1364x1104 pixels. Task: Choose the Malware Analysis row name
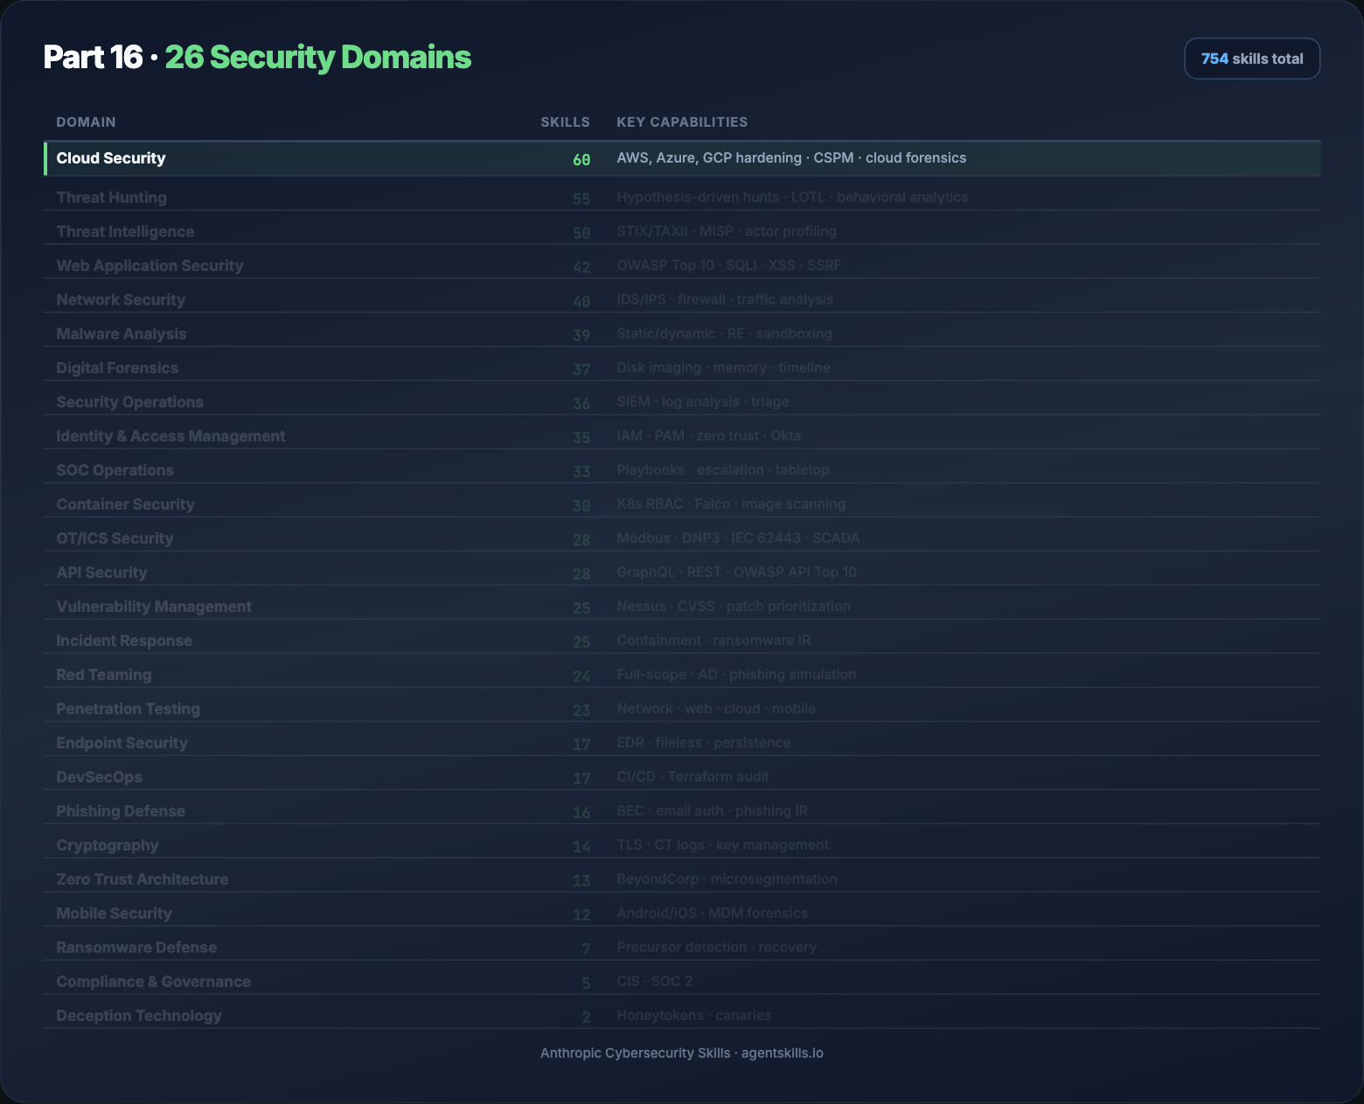coord(121,334)
